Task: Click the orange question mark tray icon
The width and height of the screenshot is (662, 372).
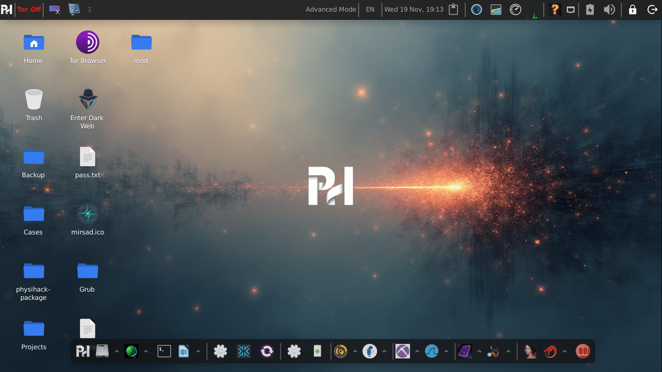Action: coord(554,9)
